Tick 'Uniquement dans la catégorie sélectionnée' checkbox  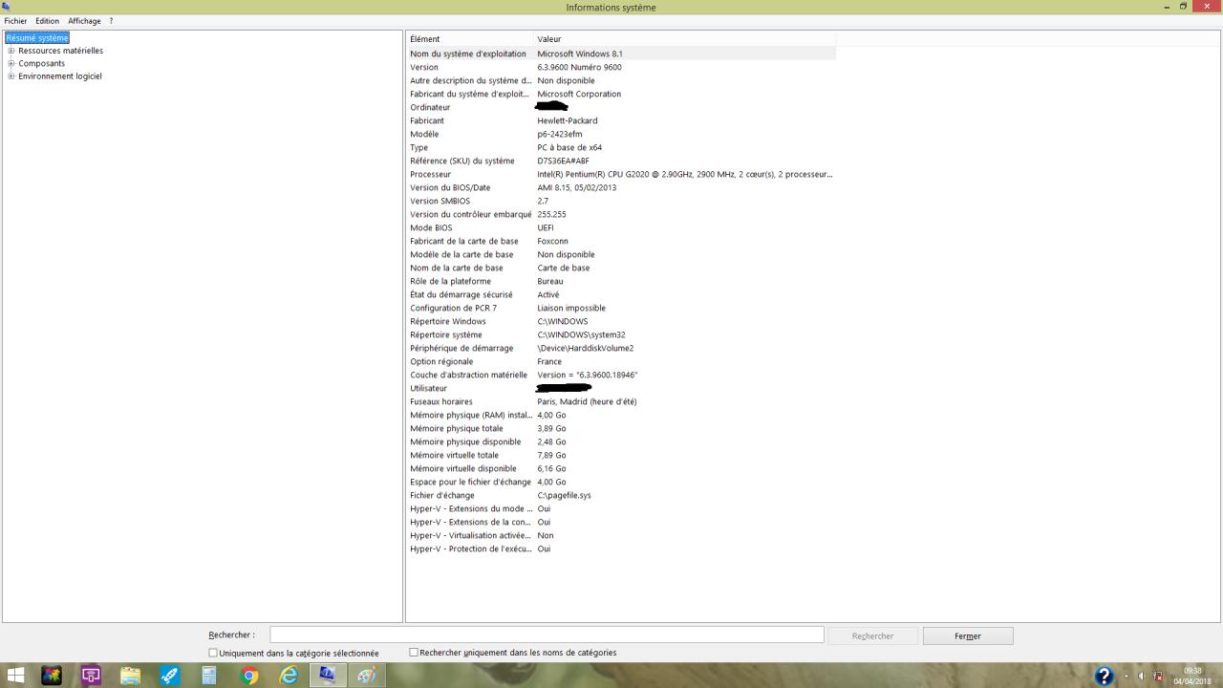pos(213,653)
